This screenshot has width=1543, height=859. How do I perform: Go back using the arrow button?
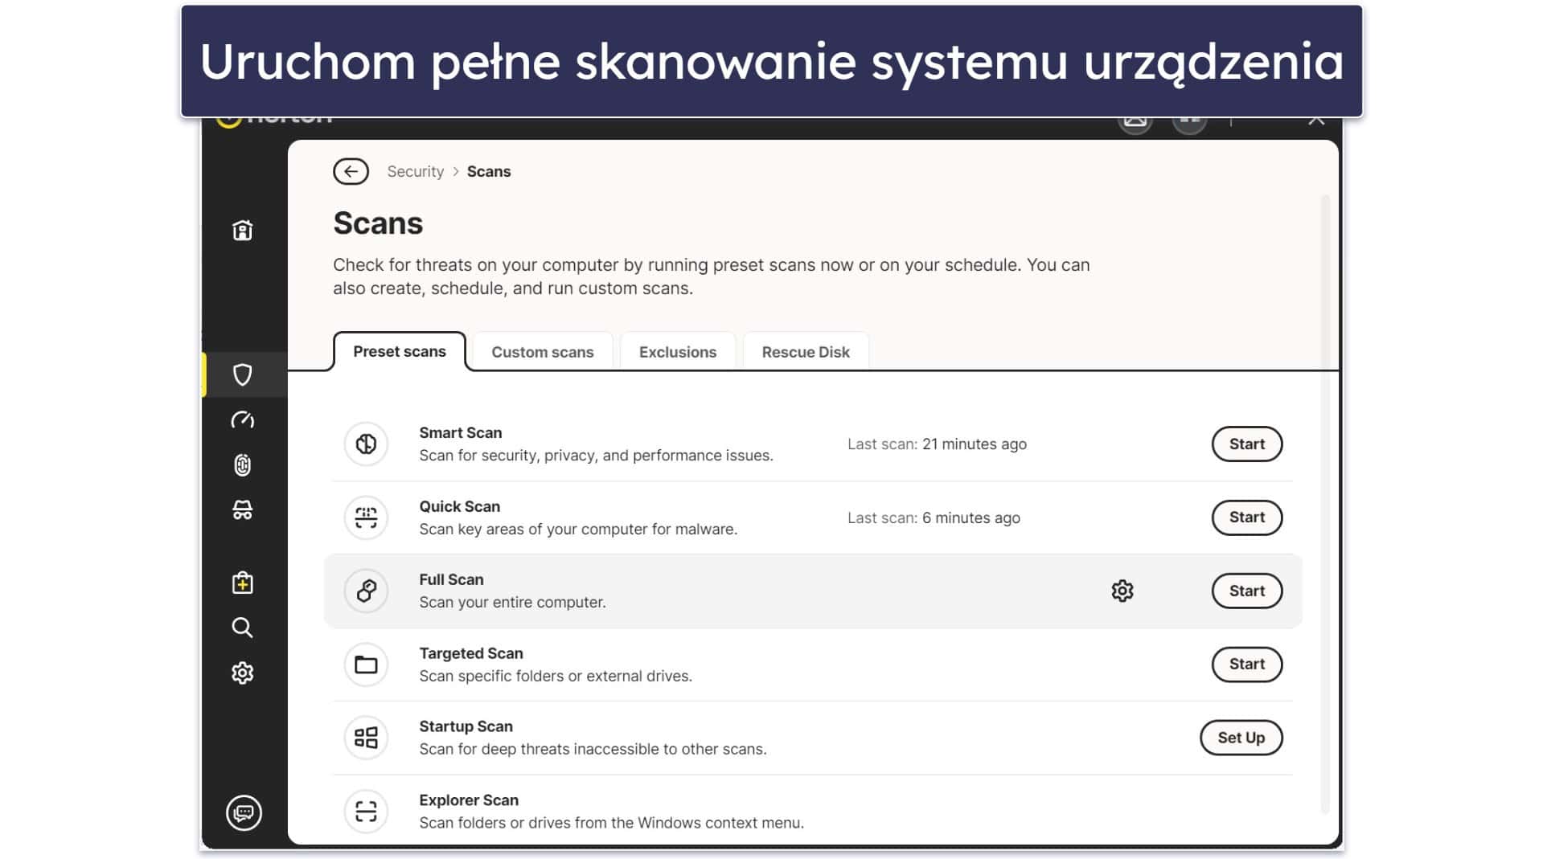tap(351, 171)
